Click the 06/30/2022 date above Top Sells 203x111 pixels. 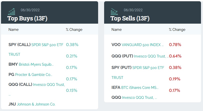(133, 10)
